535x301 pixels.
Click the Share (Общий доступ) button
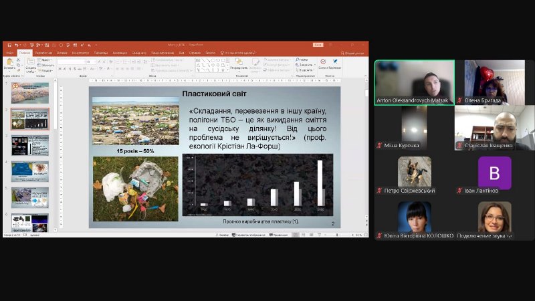pyautogui.click(x=352, y=52)
